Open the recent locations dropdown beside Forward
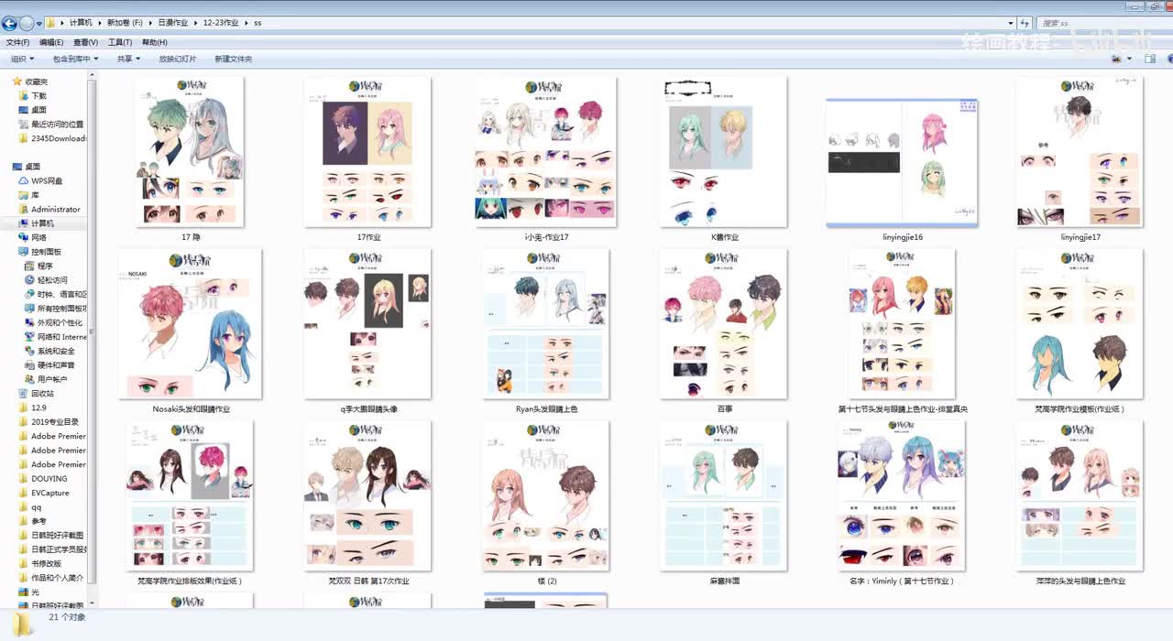 (39, 23)
